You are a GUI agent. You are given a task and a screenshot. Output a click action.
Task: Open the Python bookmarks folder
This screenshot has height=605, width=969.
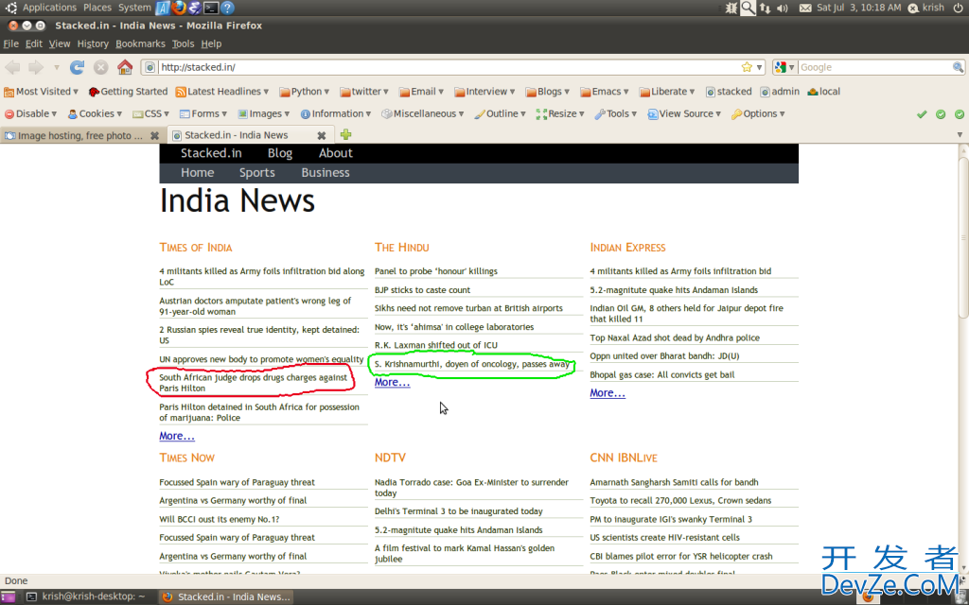304,92
